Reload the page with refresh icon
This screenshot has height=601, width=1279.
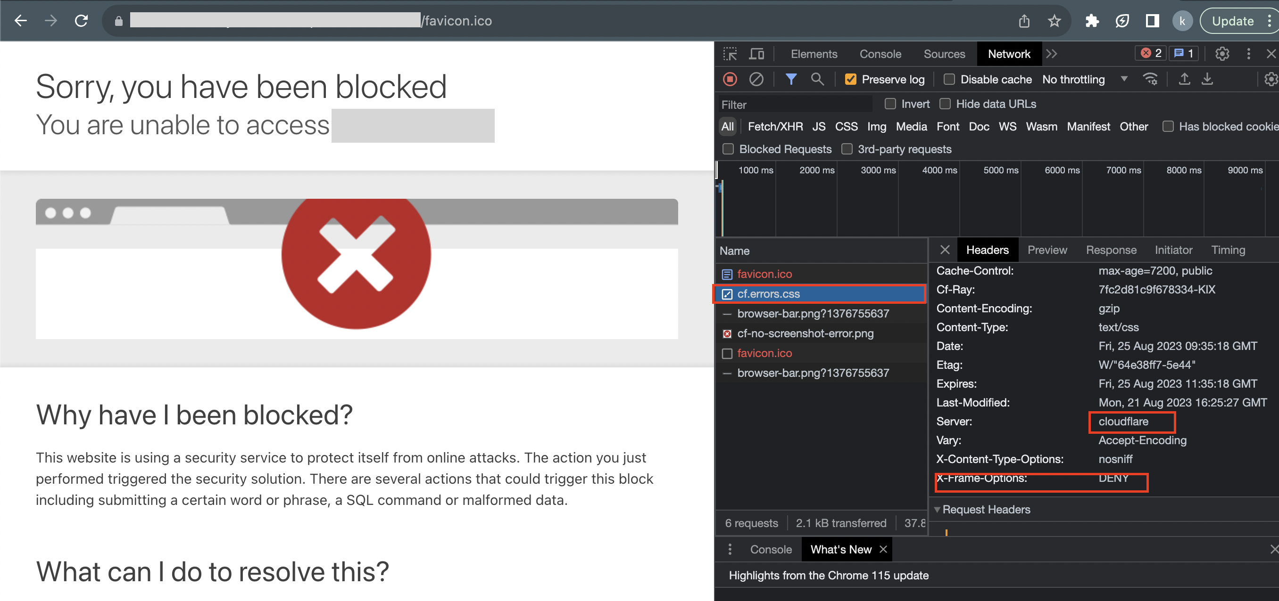(x=82, y=20)
